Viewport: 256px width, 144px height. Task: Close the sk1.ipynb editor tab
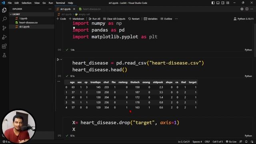click(74, 9)
